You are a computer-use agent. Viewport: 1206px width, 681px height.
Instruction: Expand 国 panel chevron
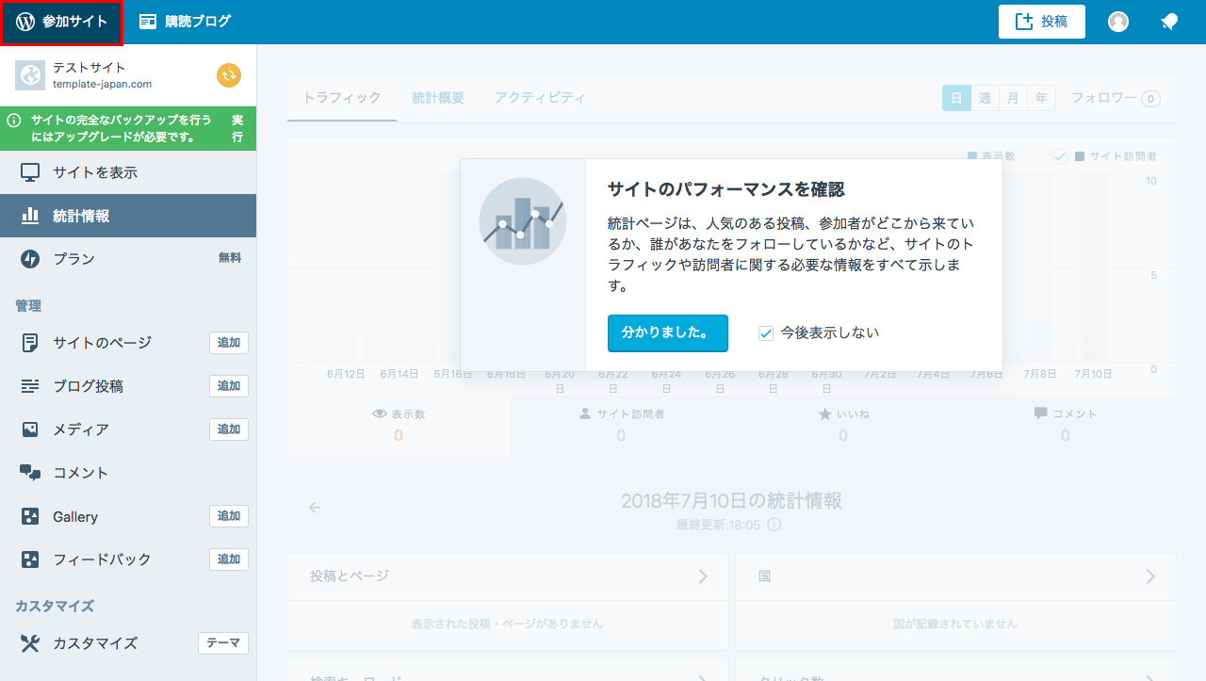[x=1150, y=576]
